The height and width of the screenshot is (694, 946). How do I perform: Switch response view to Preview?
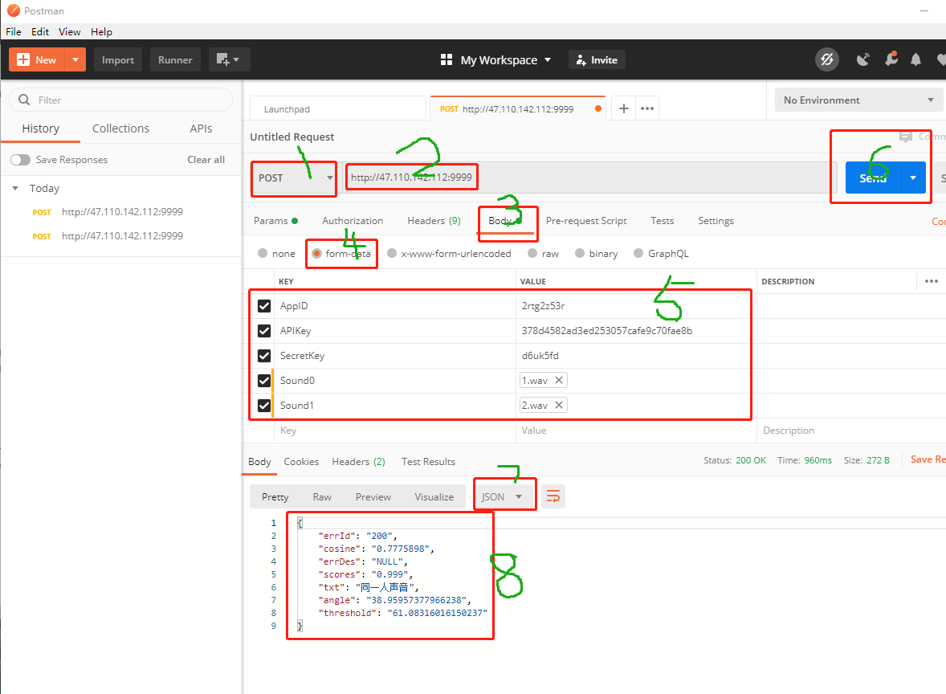[x=373, y=496]
